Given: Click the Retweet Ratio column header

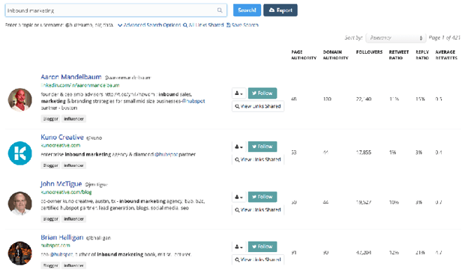Looking at the screenshot, I should (399, 55).
